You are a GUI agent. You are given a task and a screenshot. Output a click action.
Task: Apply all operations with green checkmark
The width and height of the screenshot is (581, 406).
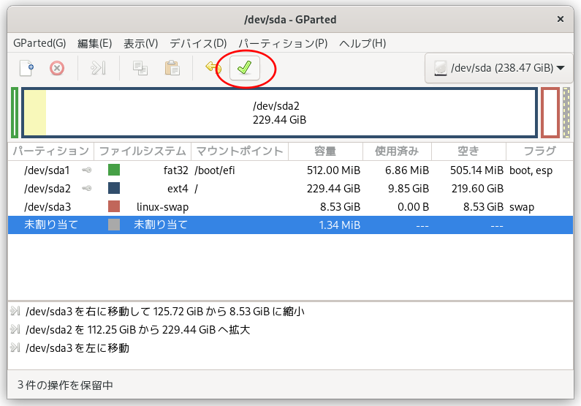[245, 68]
